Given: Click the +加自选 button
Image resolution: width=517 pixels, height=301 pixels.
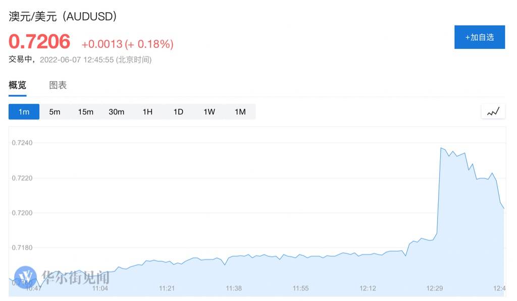Looking at the screenshot, I should [x=480, y=37].
